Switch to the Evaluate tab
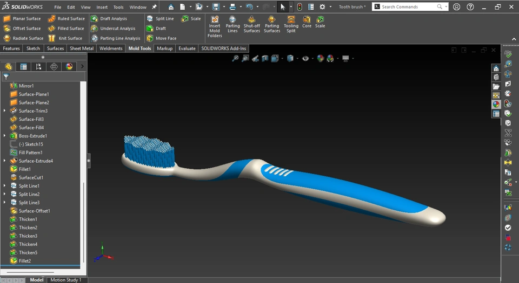Viewport: 519px width, 283px height. [187, 49]
